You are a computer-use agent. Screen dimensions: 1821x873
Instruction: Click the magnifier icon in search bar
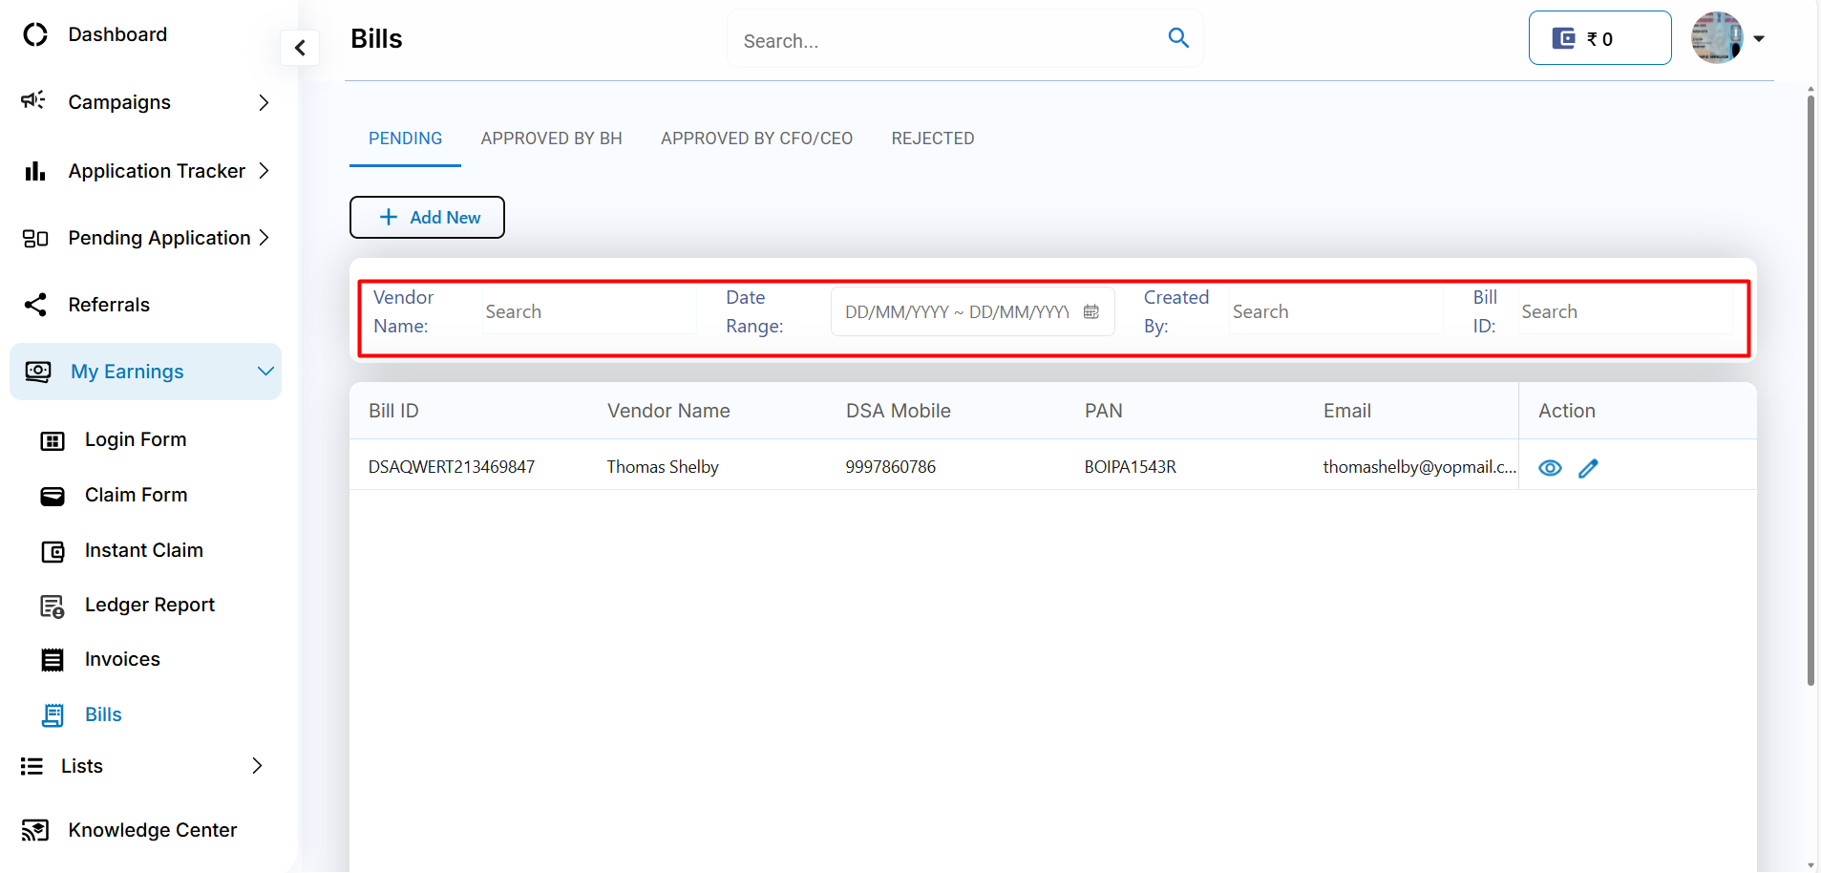[1178, 38]
